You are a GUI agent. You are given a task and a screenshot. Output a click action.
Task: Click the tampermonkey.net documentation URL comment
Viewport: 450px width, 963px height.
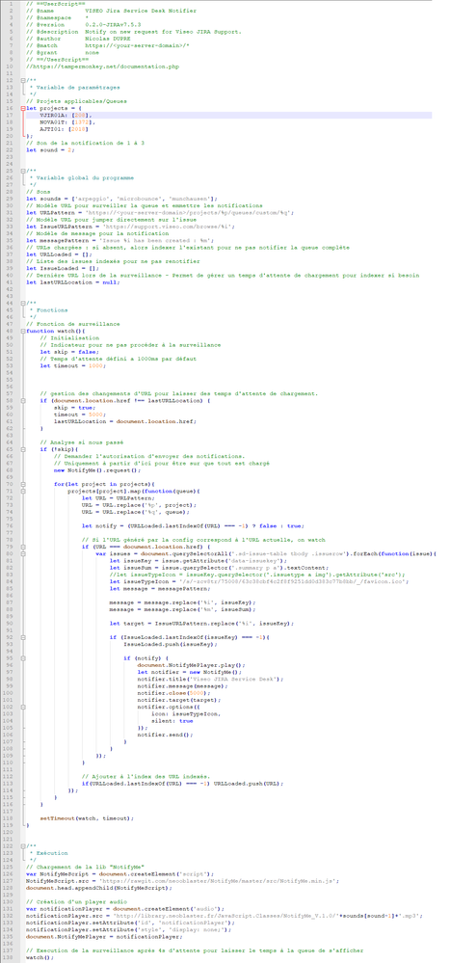102,67
